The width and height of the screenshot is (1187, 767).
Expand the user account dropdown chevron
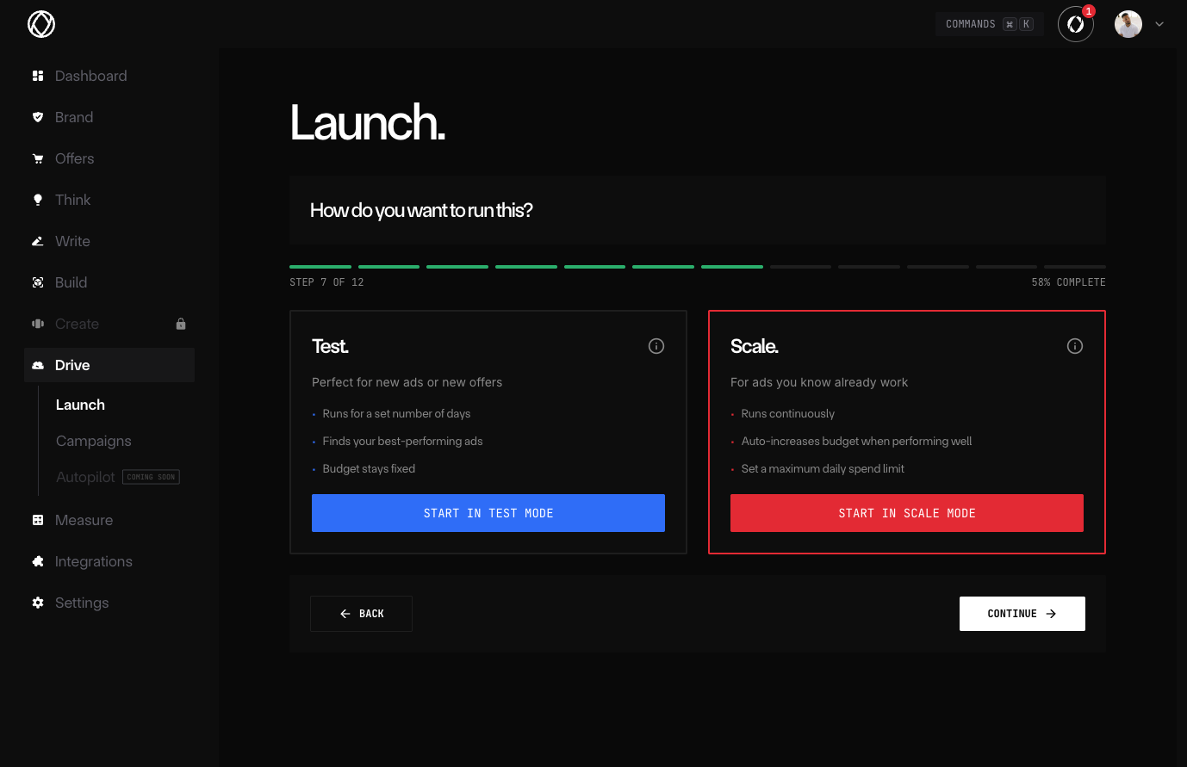(1159, 24)
